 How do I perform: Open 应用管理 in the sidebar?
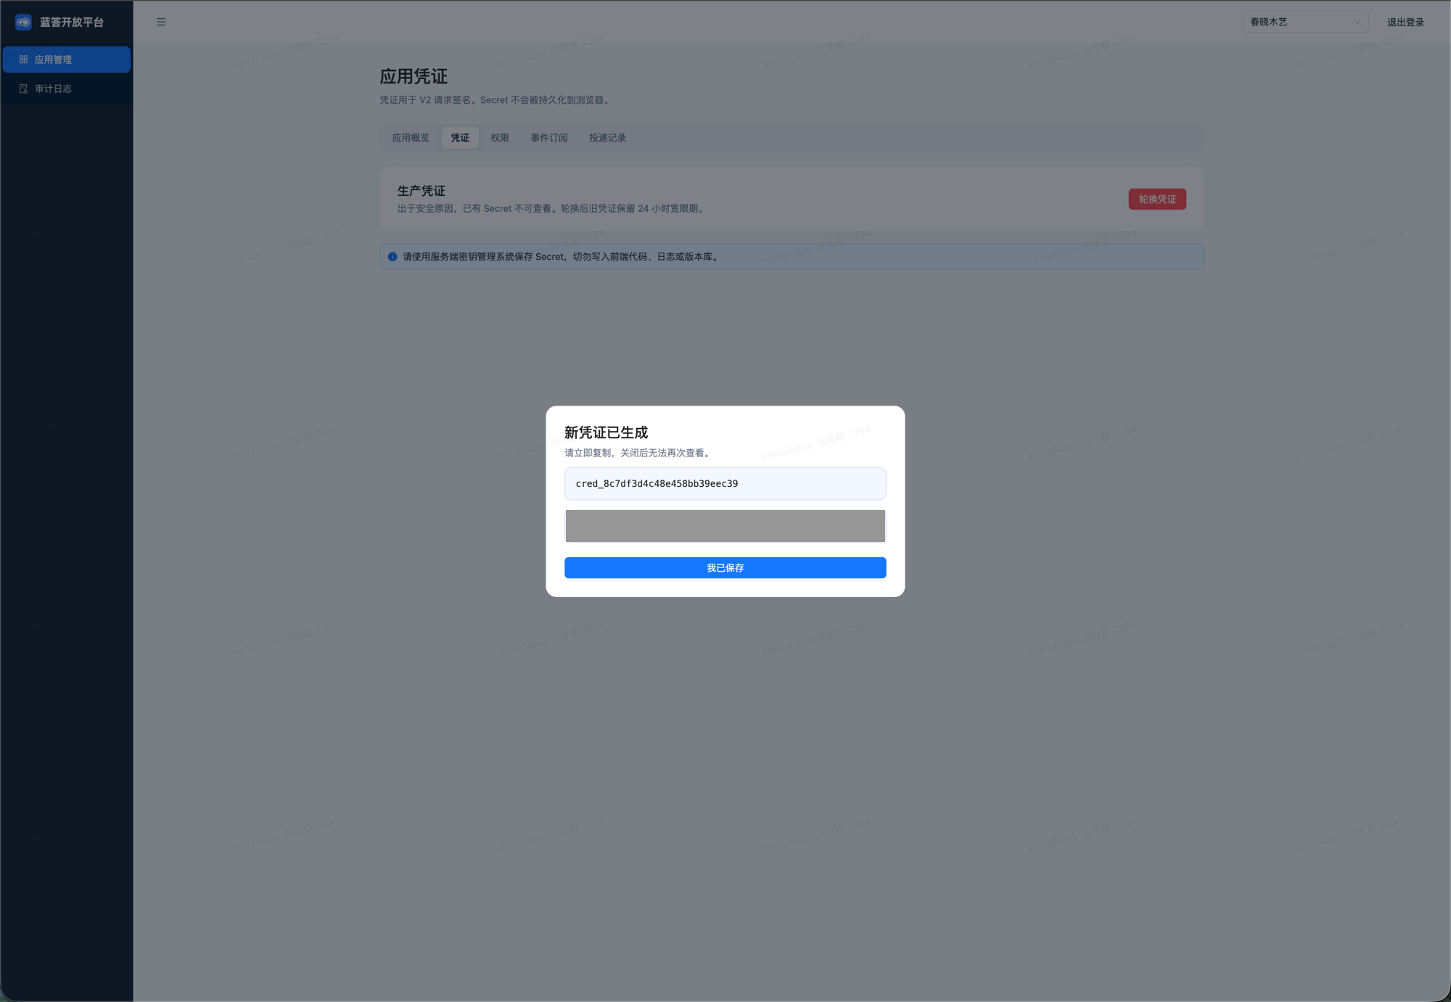click(x=67, y=59)
